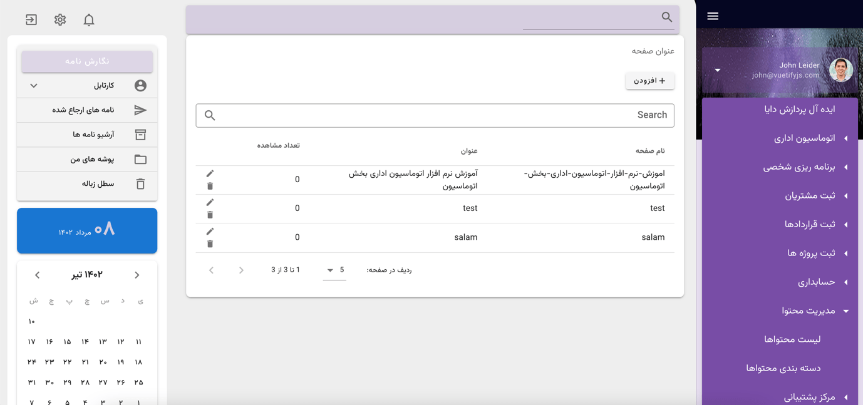Delete the salam row with its trash icon
The height and width of the screenshot is (405, 863).
pos(210,244)
